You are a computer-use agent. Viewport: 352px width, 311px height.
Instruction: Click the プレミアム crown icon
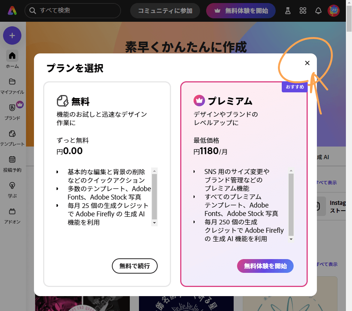click(x=199, y=100)
